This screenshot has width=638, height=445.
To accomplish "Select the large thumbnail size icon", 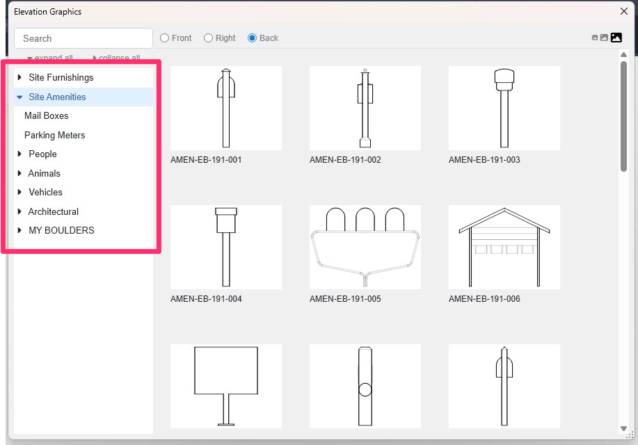I will [616, 38].
